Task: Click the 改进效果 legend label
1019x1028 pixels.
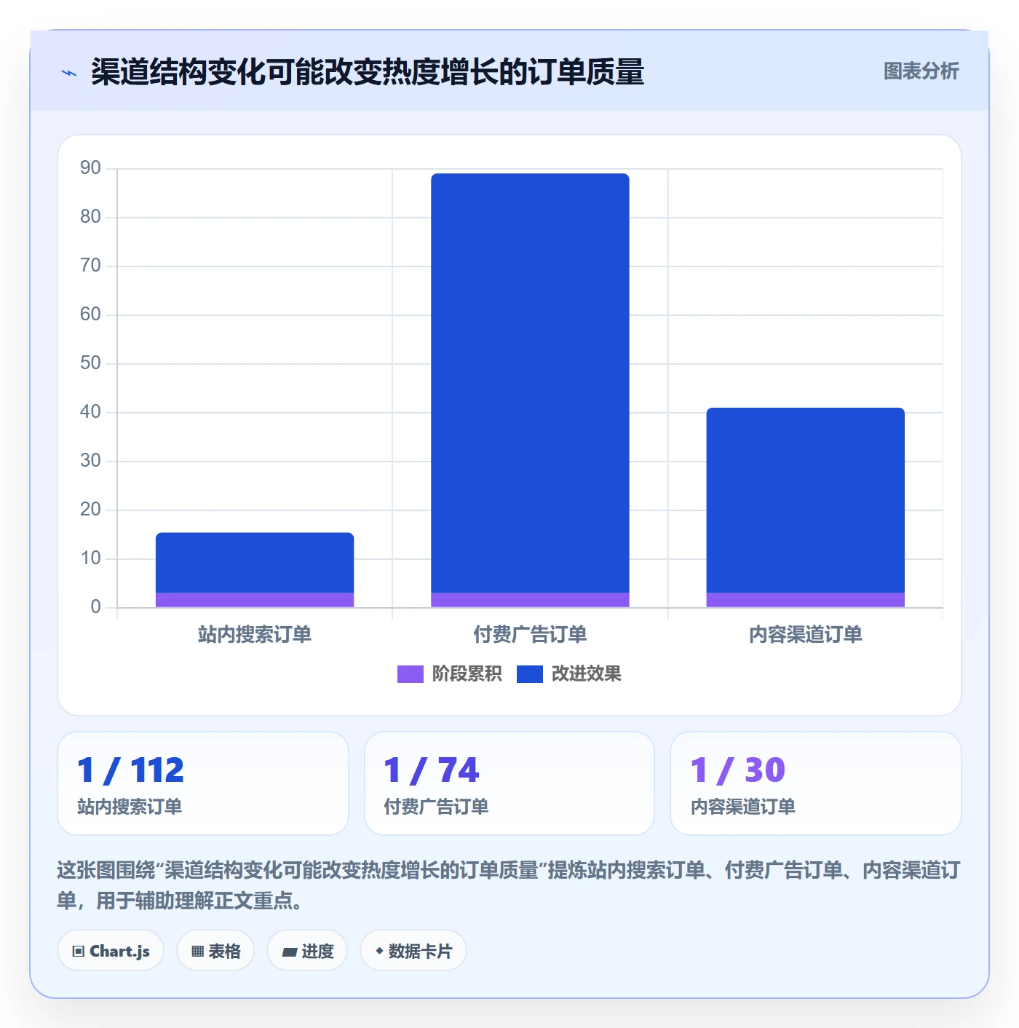Action: pyautogui.click(x=586, y=674)
